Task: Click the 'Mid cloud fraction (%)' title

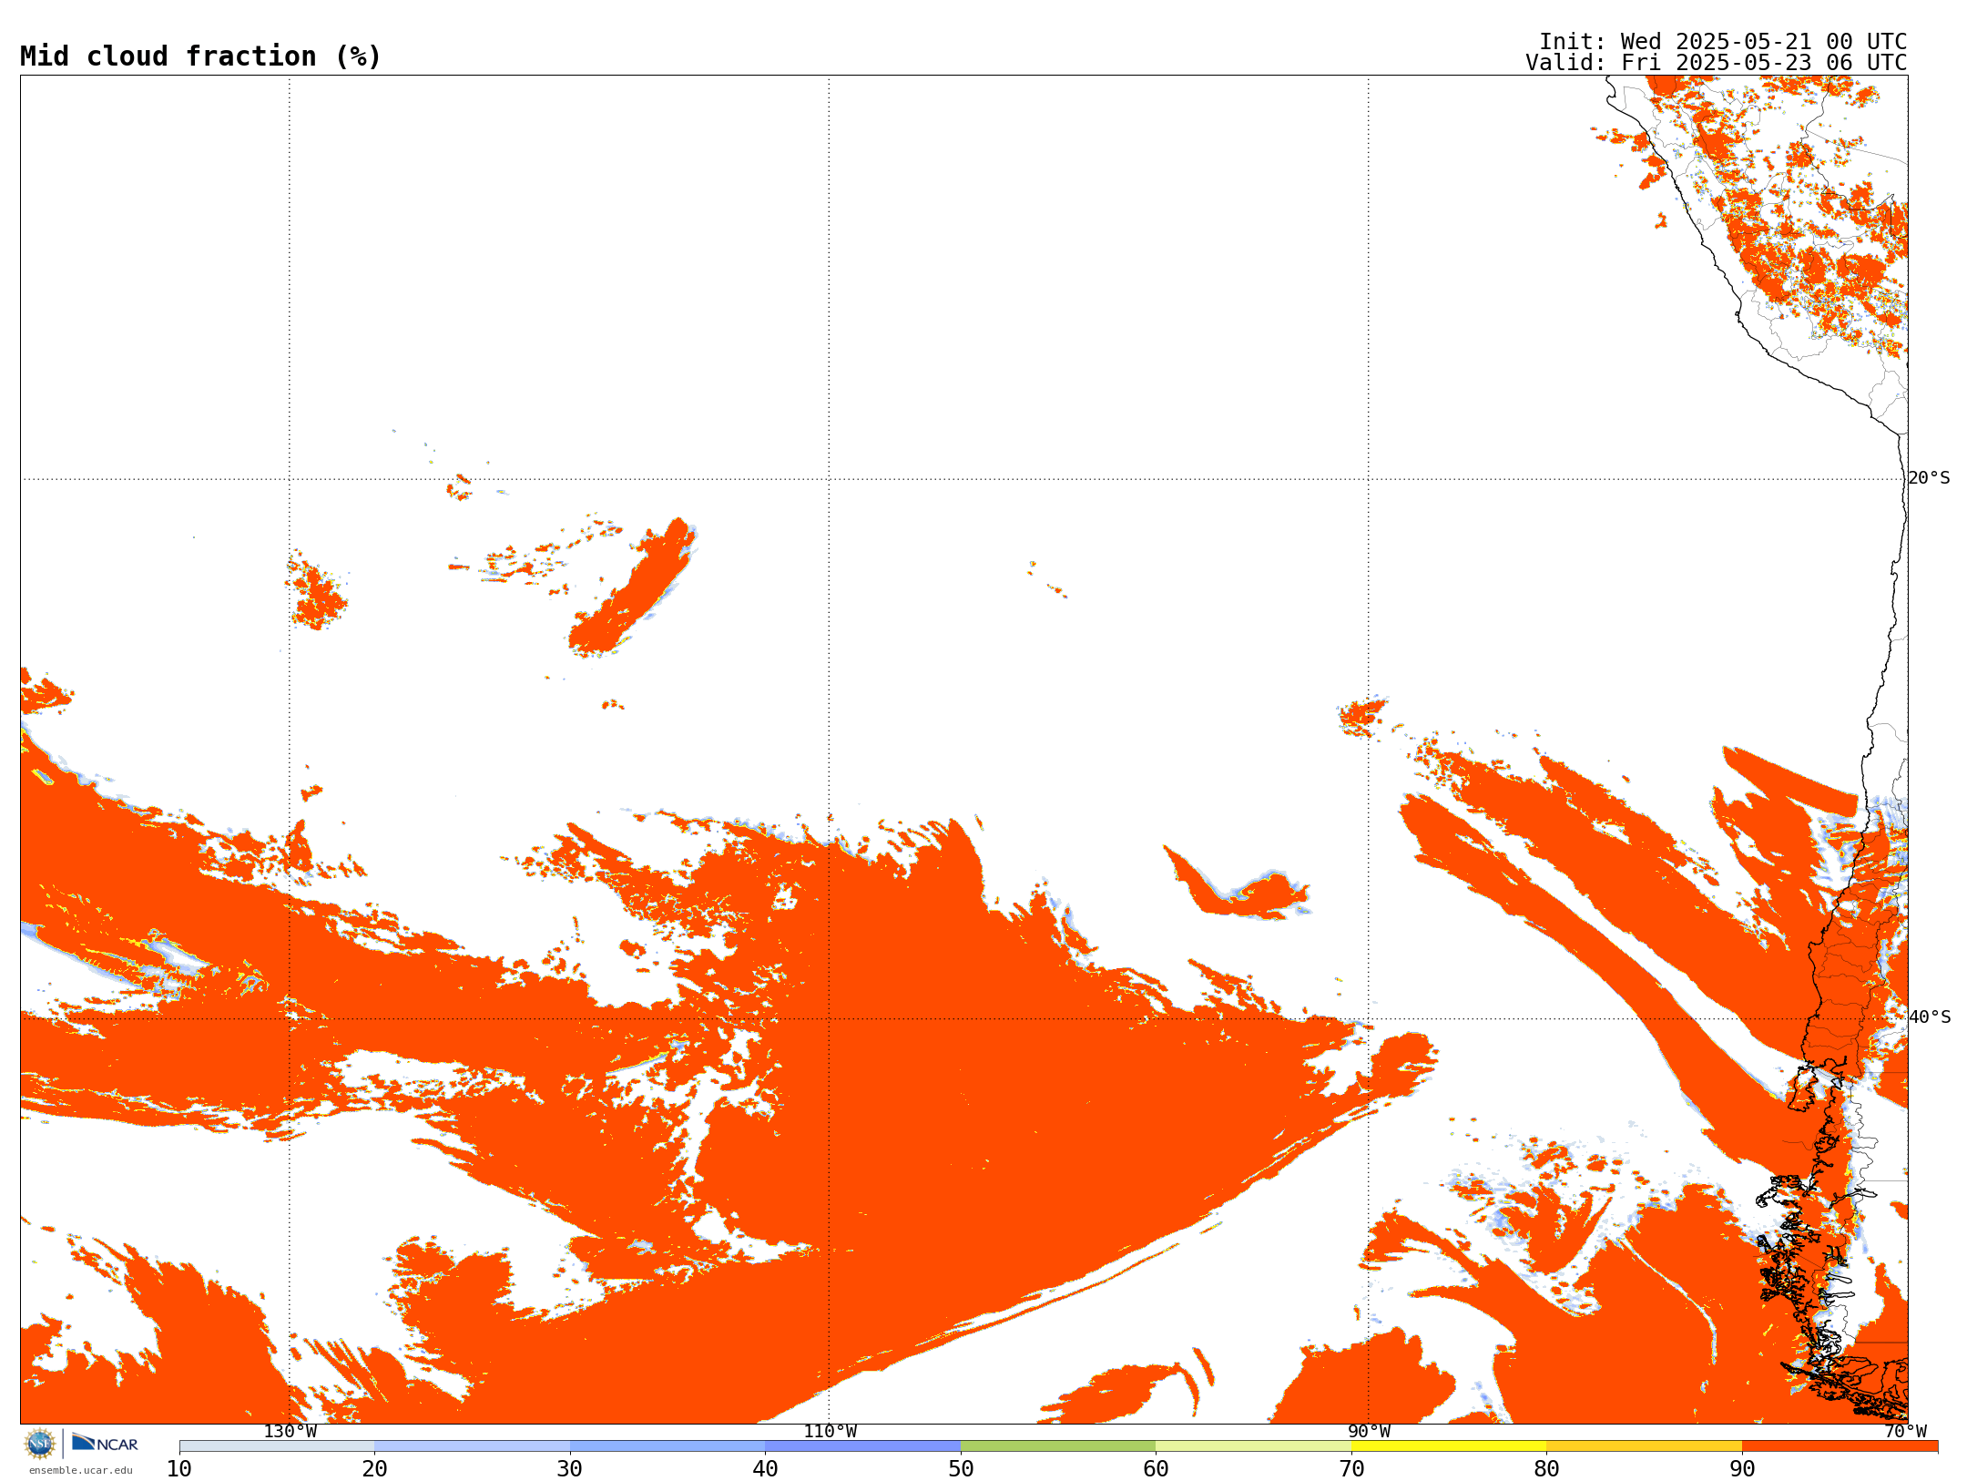Action: point(200,56)
